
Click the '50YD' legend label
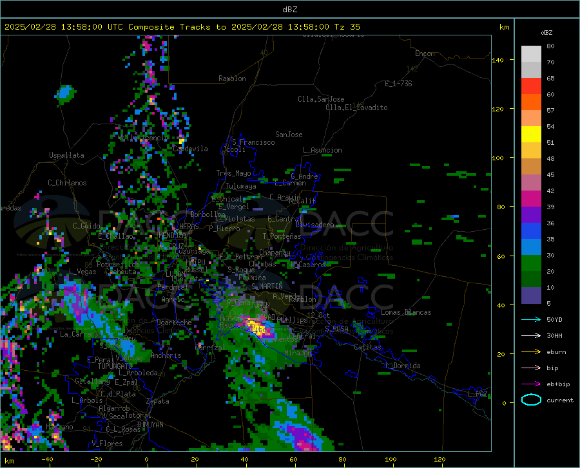[x=554, y=319]
